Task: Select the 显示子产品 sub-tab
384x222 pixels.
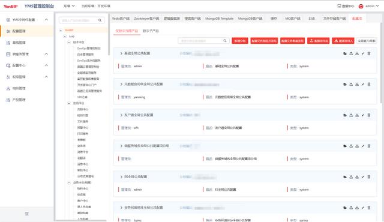Action: pyautogui.click(x=151, y=31)
